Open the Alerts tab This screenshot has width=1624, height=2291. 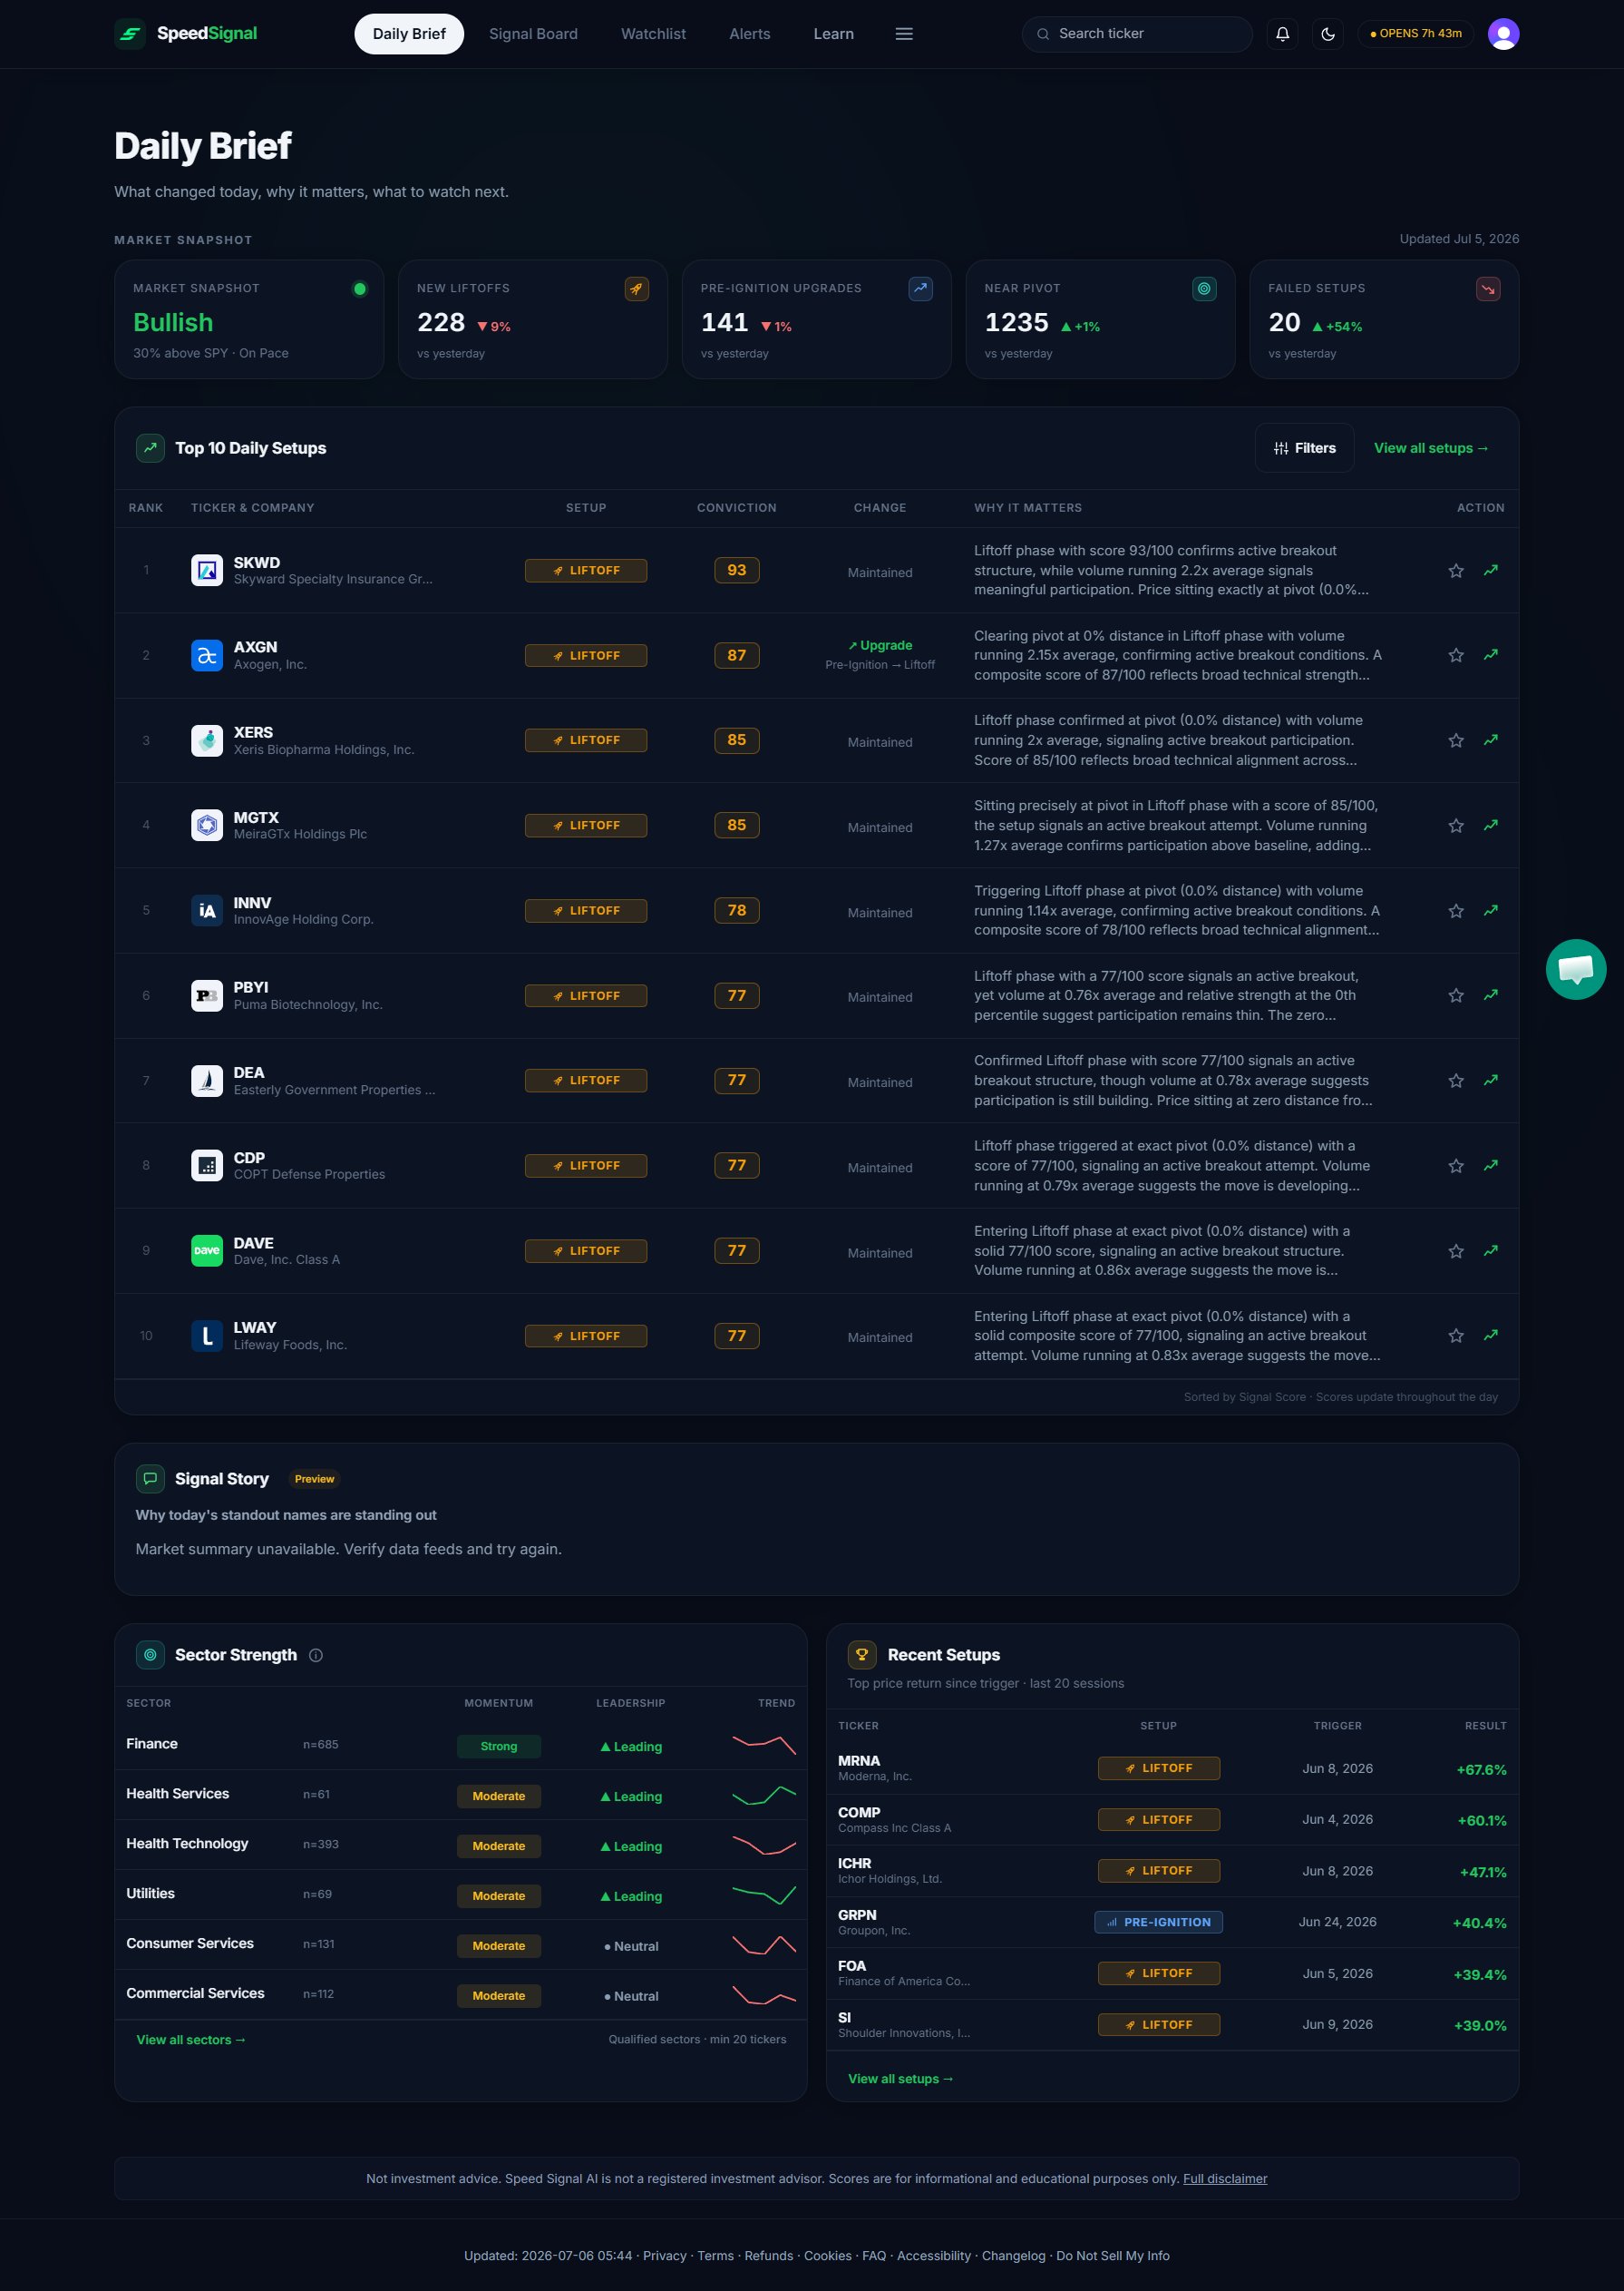(750, 34)
